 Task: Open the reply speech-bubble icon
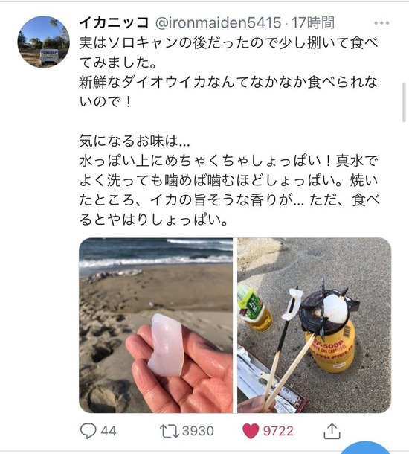point(88,431)
